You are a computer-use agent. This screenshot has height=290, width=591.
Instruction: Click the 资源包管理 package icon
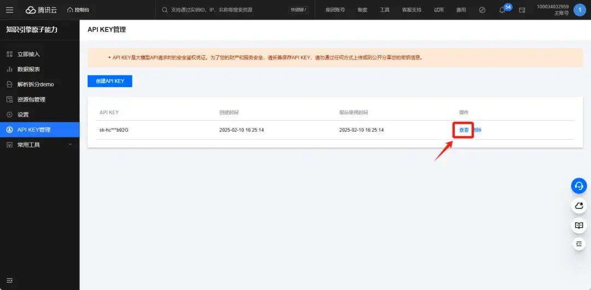point(10,99)
